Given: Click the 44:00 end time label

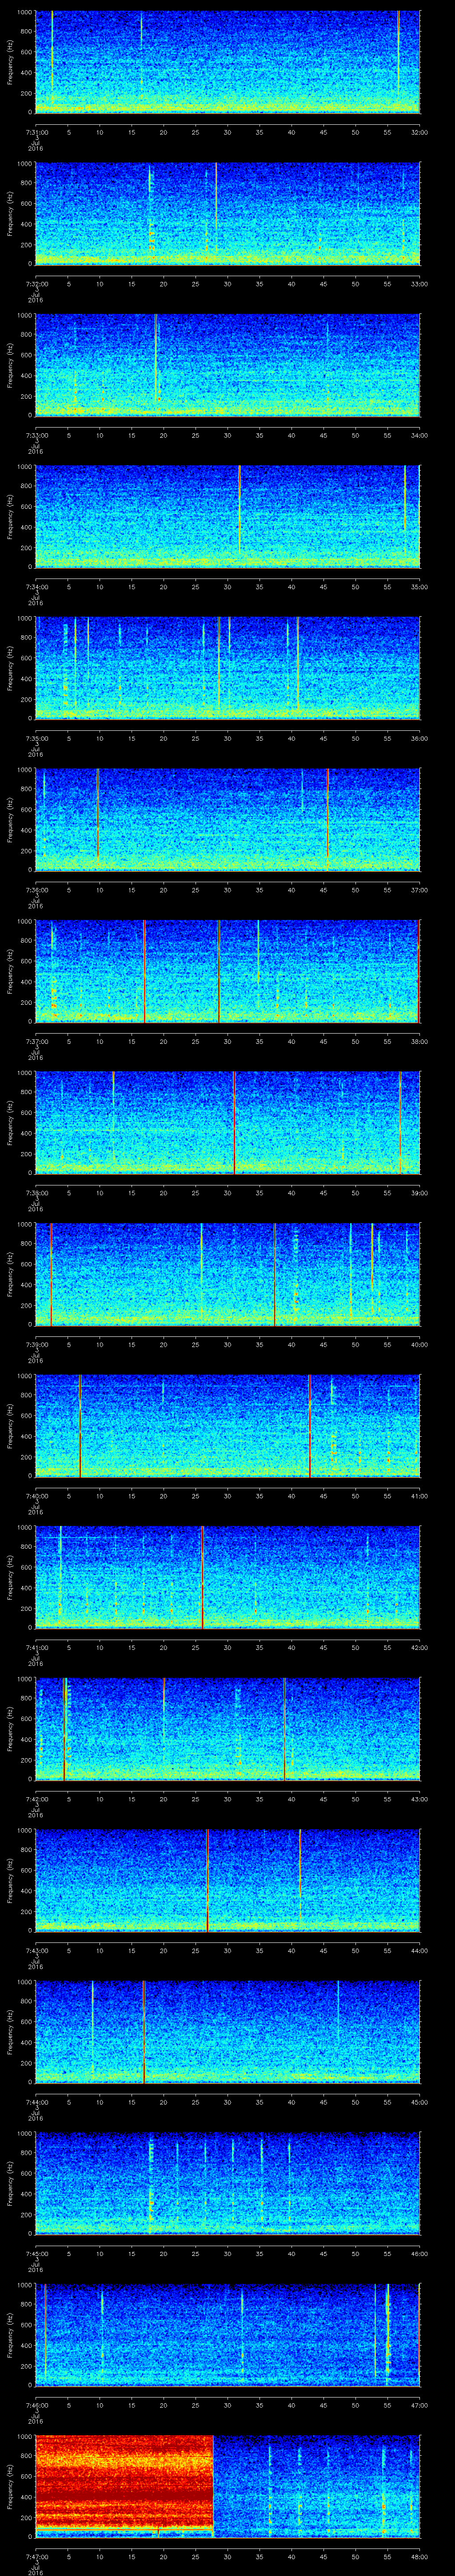Looking at the screenshot, I should pos(419,1950).
